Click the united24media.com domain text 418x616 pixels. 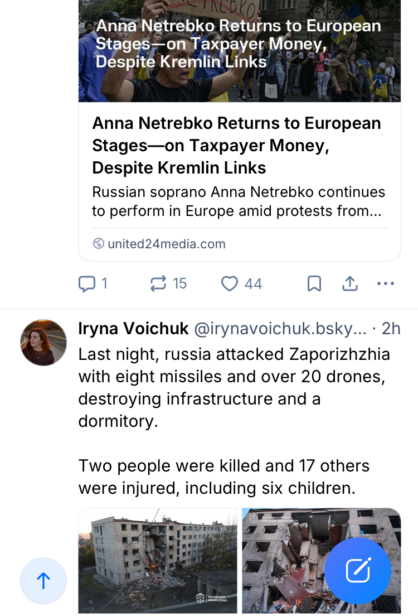(x=167, y=244)
